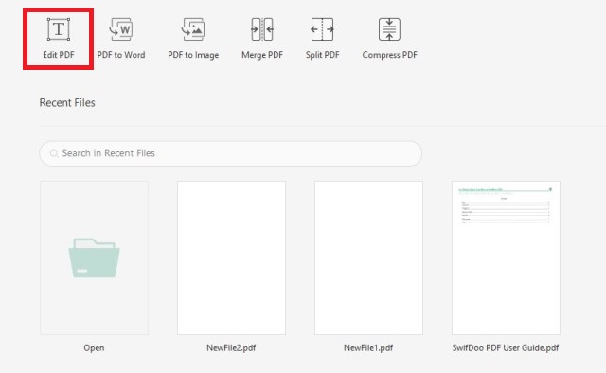The image size is (606, 373).
Task: Click the 'Compress PDF' label
Action: click(389, 55)
